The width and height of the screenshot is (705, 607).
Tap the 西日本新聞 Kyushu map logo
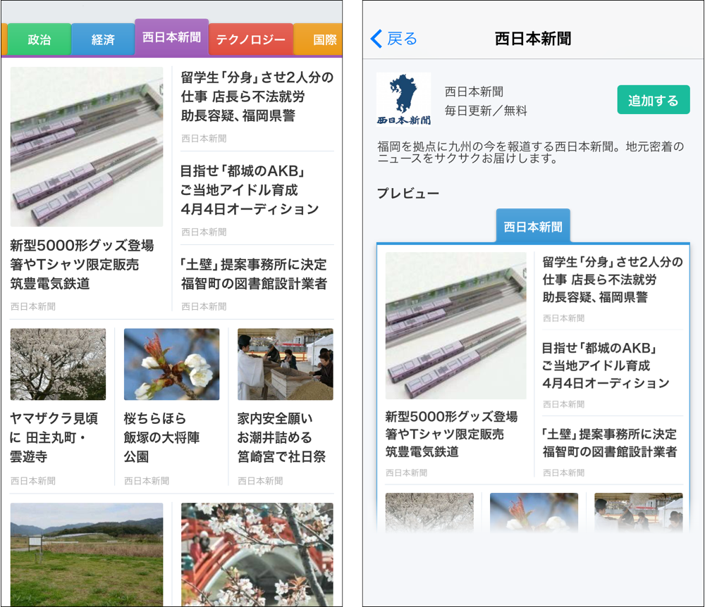click(403, 99)
